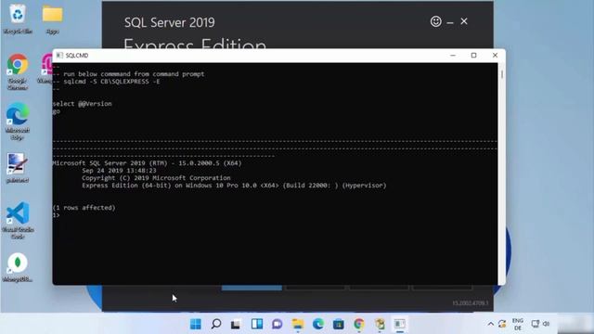Open the network quick settings icon

(536, 324)
